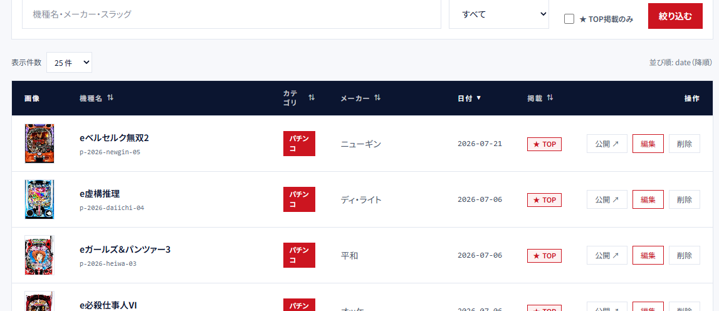Image resolution: width=719 pixels, height=311 pixels.
Task: Click the eベルセルク無双2 machine name
Action: click(x=114, y=138)
